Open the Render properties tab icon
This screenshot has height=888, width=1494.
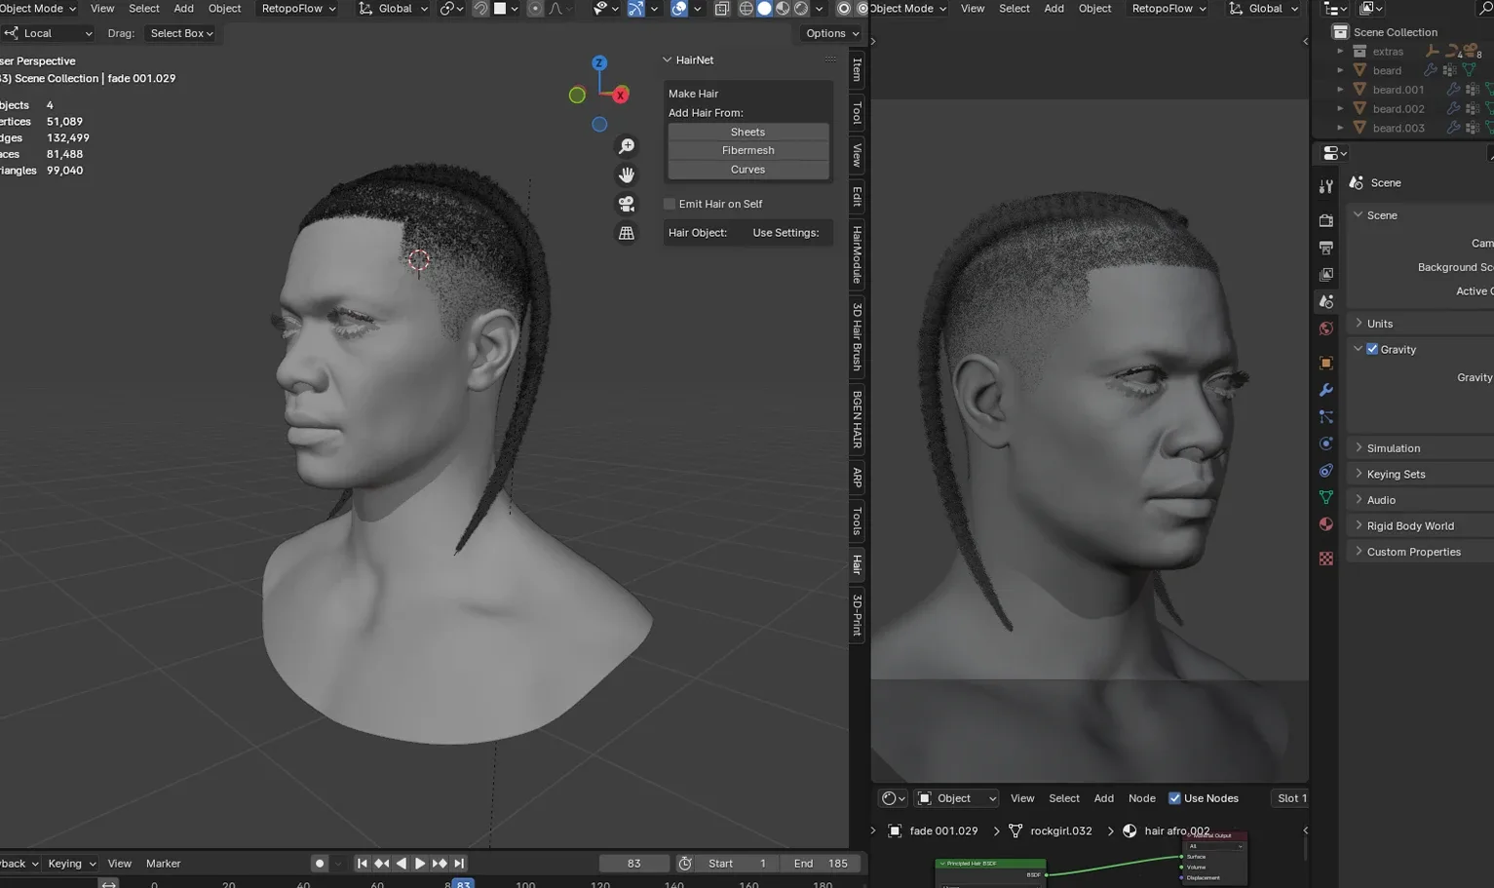(x=1325, y=221)
